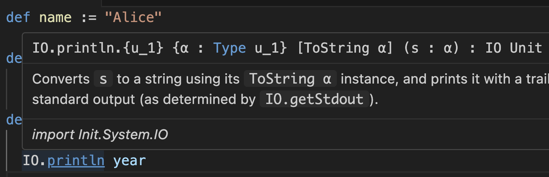
Task: Click the def keyword before name
Action: tap(18, 17)
